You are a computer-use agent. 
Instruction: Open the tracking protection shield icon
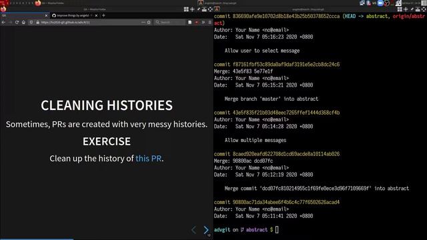click(x=31, y=22)
